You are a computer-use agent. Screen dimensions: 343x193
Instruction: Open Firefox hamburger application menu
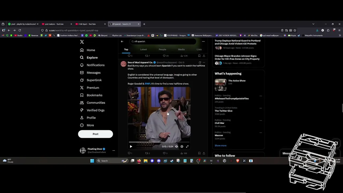click(340, 30)
